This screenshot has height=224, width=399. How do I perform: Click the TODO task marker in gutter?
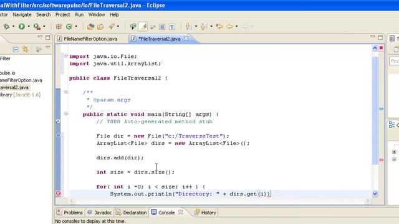[58, 121]
